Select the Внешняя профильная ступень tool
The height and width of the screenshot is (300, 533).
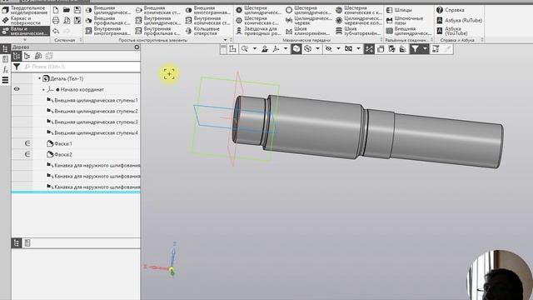pyautogui.click(x=107, y=20)
